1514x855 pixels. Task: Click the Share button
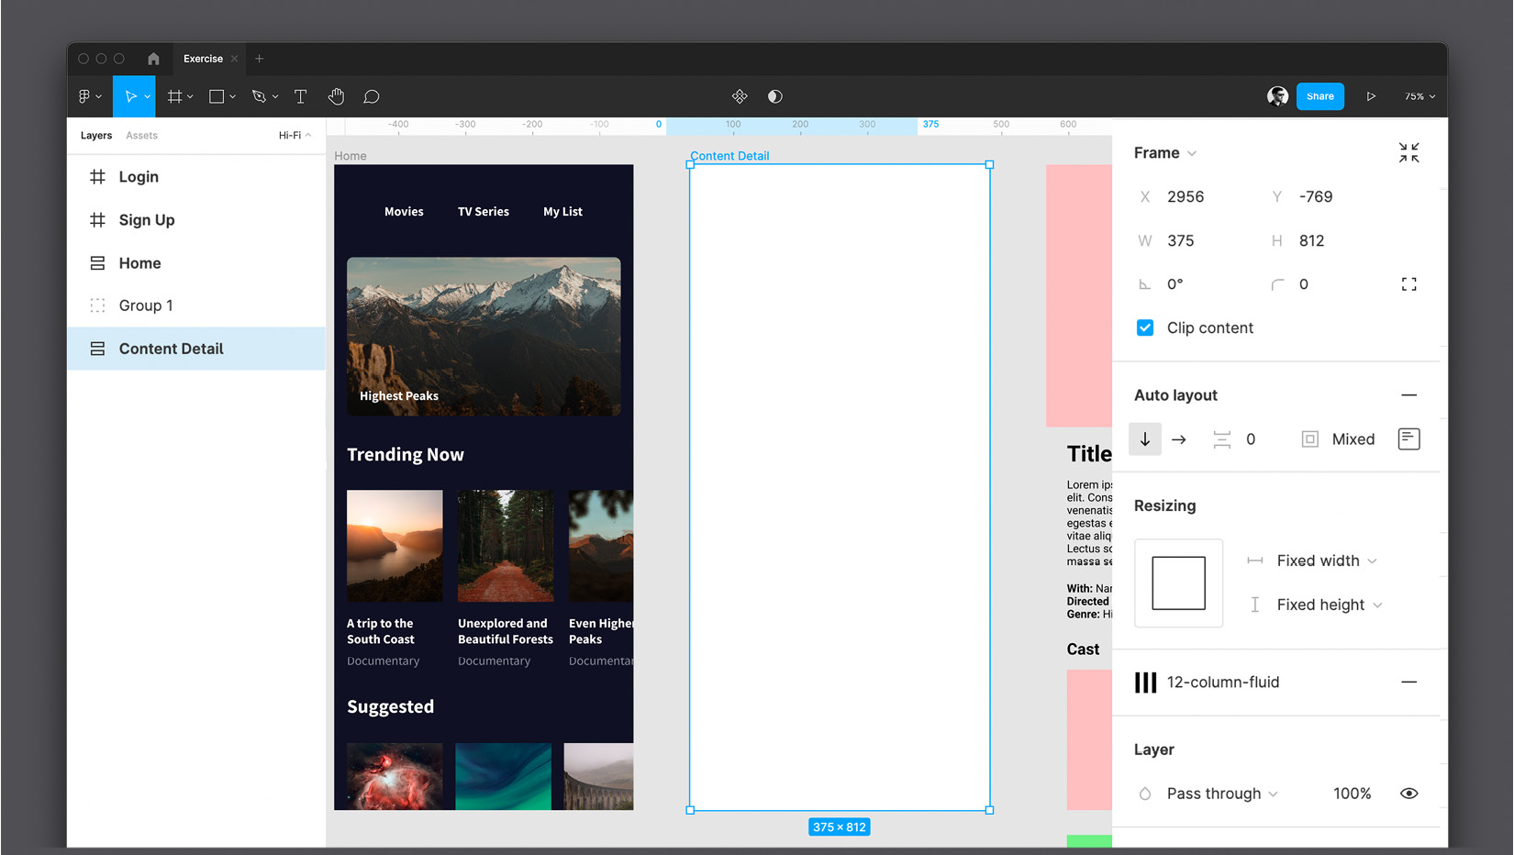tap(1319, 95)
